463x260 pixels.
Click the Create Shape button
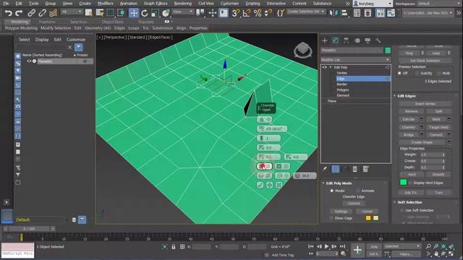pos(422,142)
